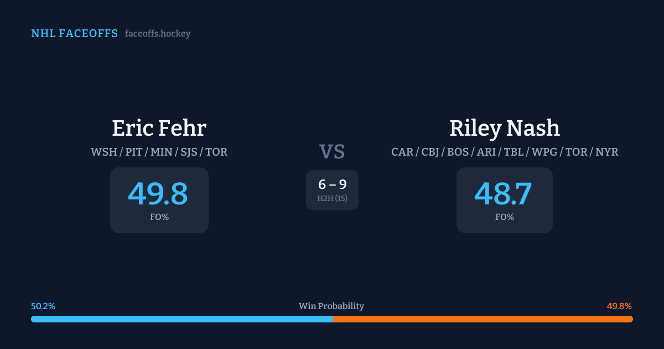Click the orange 49.8% win probability value
Viewport: 664px width, 349px height.
[619, 306]
